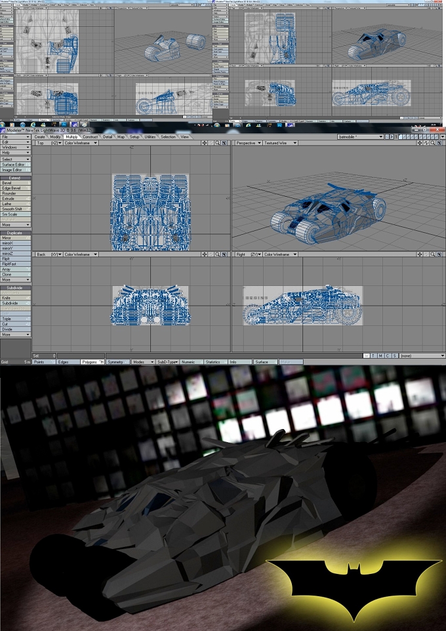This screenshot has height=631, width=446.
Task: Open the Modes dropdown in the bottom bar
Action: click(143, 362)
